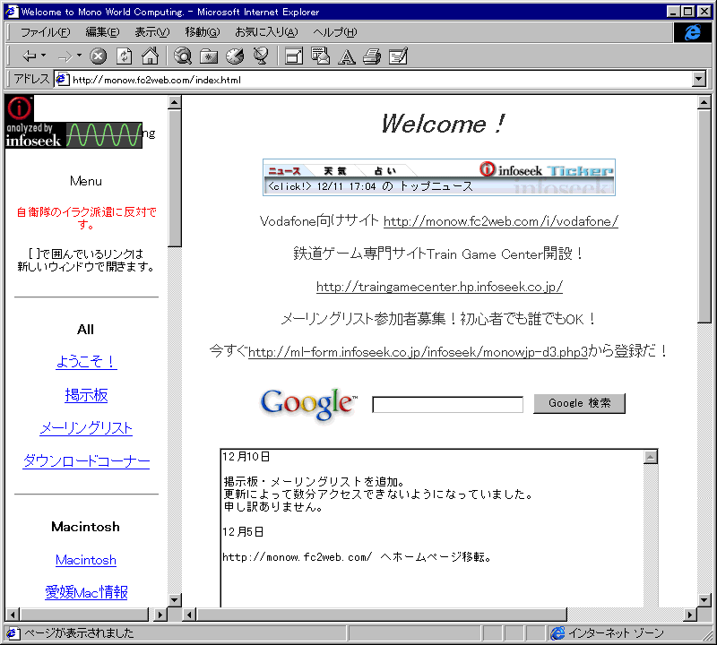This screenshot has height=645, width=717.
Task: Open the 移動(G) menu
Action: coord(203,32)
